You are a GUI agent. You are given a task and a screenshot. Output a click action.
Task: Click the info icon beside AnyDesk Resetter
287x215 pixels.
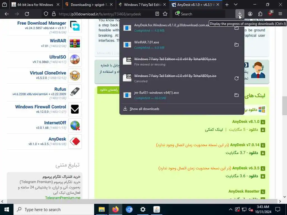(x=263, y=191)
